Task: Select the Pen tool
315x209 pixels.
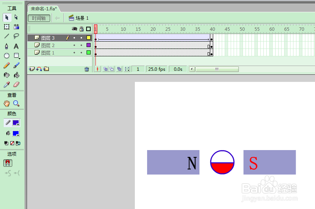Action: click(x=7, y=46)
